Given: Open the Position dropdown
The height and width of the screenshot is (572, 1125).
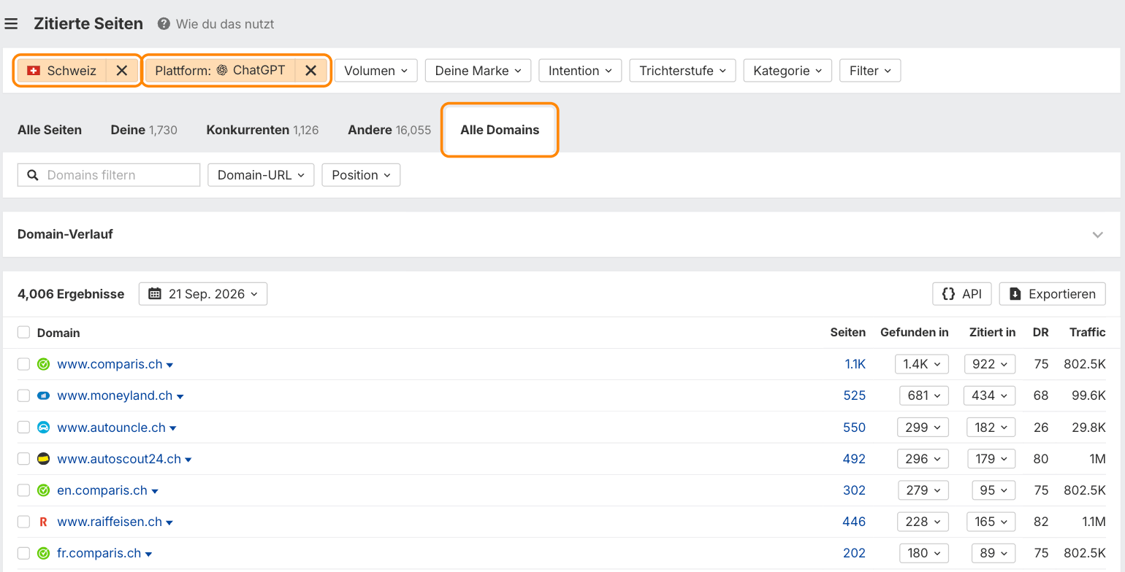Looking at the screenshot, I should point(361,175).
